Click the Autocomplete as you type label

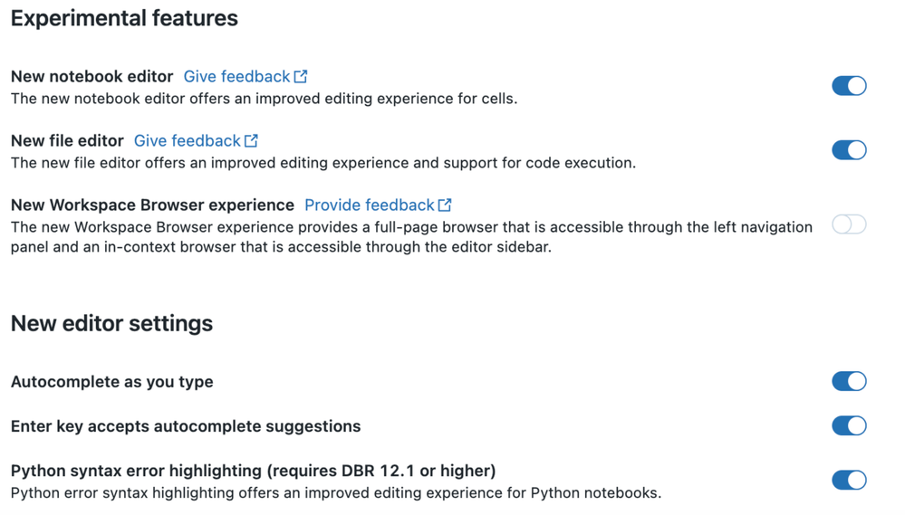[111, 382]
